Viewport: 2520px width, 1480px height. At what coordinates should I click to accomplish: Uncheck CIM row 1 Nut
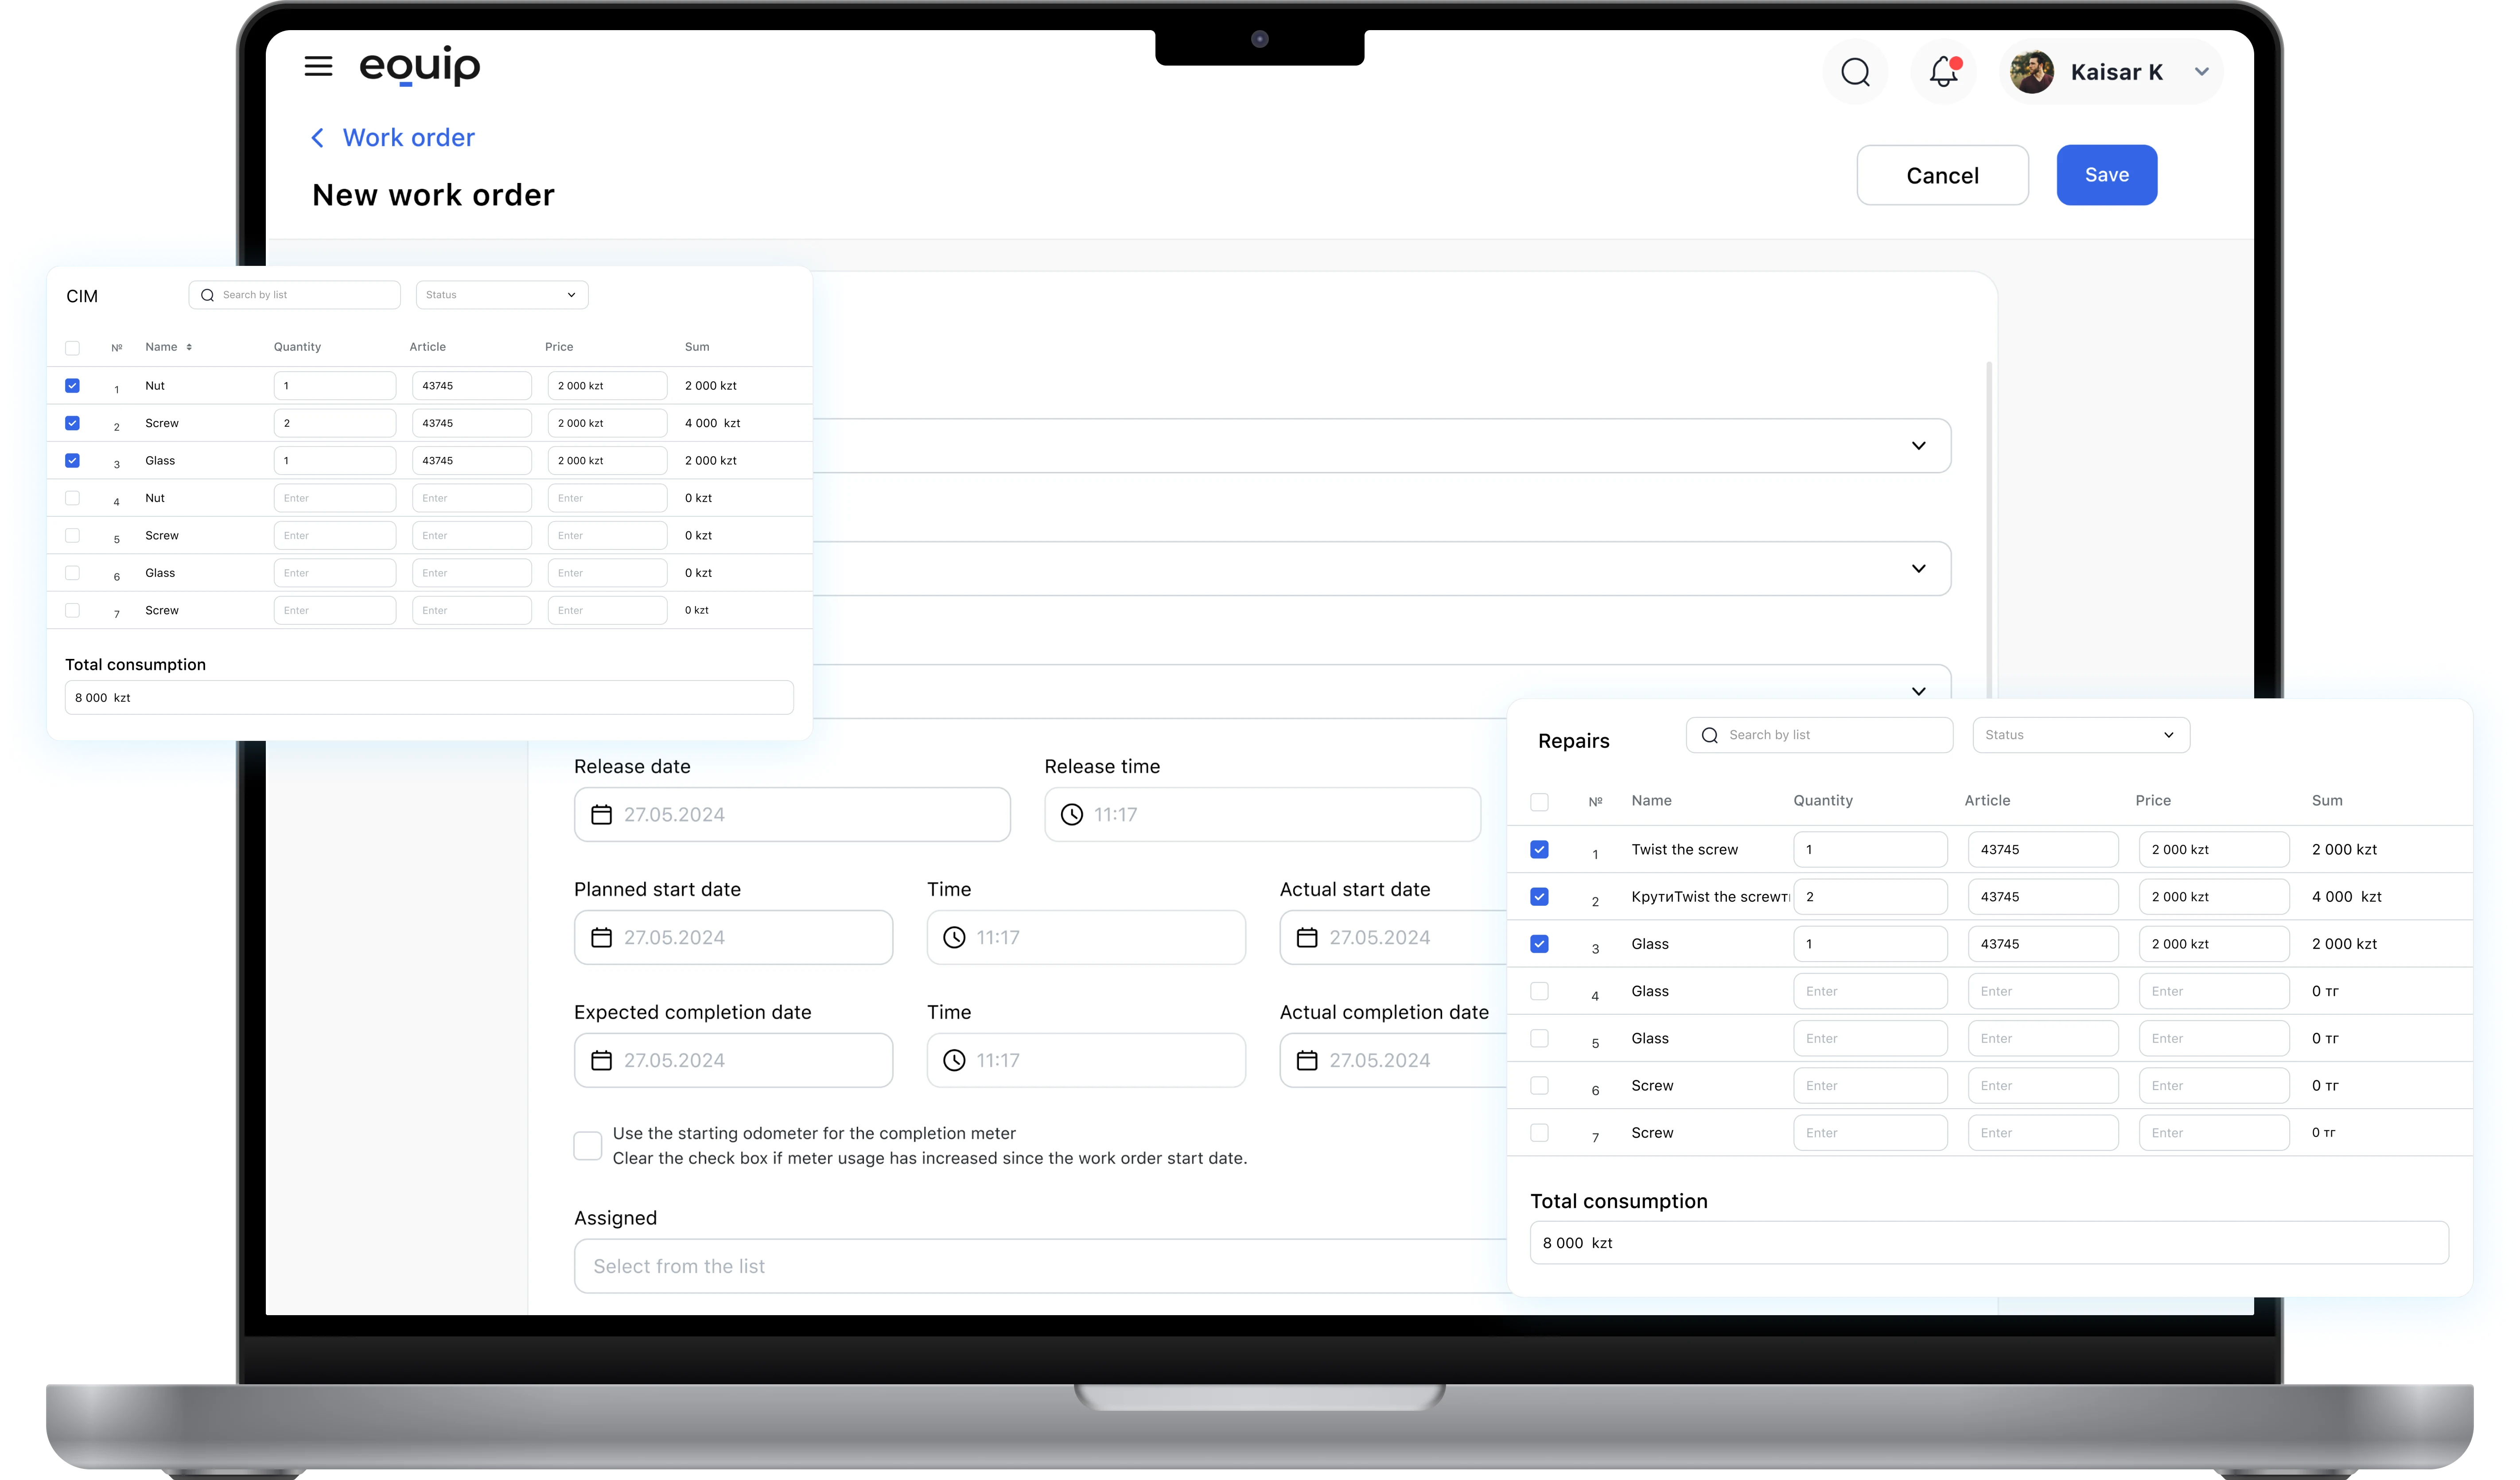click(x=72, y=386)
